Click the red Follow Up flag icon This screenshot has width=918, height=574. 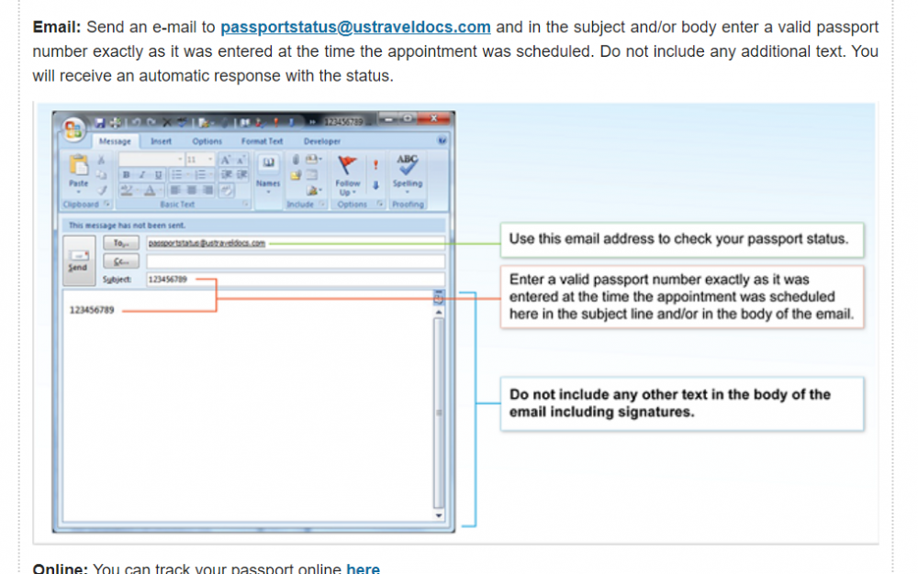coord(347,165)
